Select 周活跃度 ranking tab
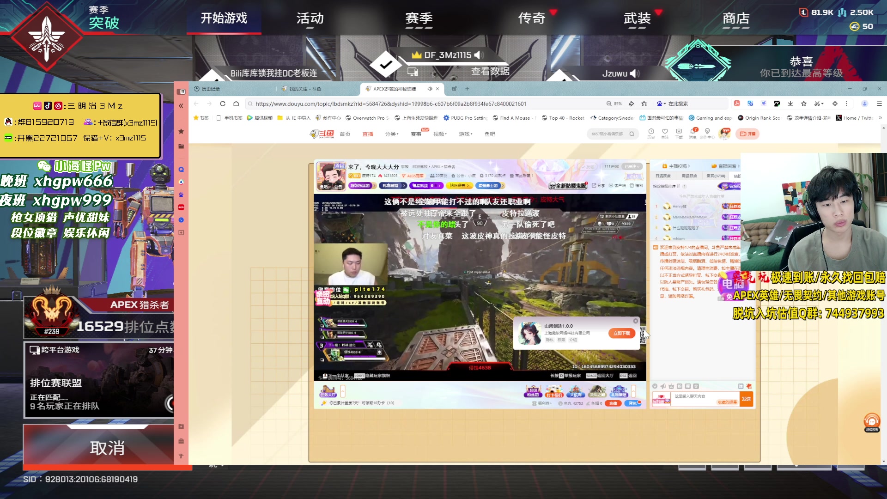 point(689,176)
